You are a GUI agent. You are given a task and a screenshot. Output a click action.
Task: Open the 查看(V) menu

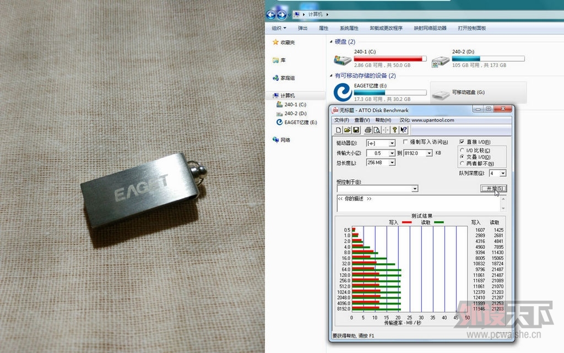pyautogui.click(x=362, y=120)
